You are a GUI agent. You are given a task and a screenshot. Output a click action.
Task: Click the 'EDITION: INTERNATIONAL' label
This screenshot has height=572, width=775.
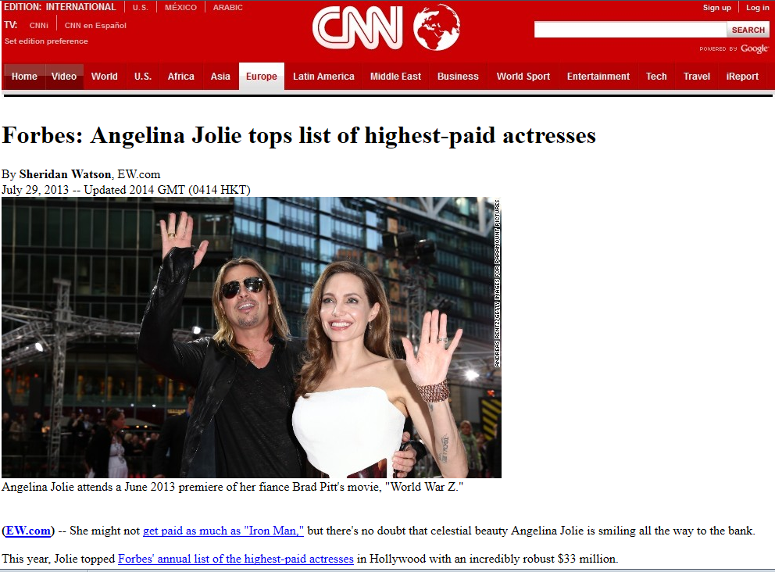click(x=60, y=7)
